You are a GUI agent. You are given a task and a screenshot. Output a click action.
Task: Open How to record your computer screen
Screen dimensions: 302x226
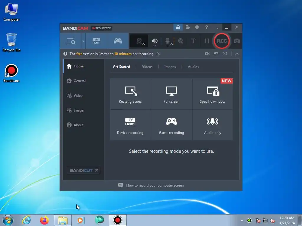(x=151, y=185)
